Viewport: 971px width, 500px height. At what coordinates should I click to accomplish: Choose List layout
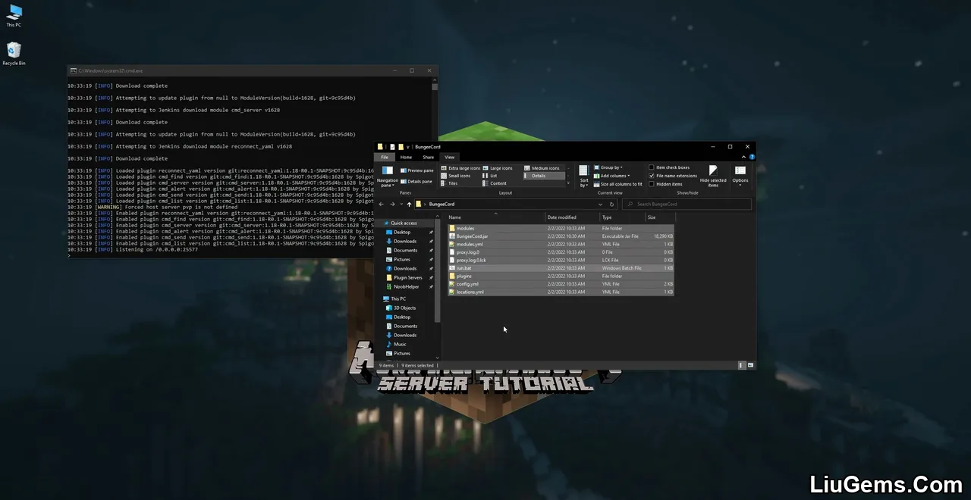pos(490,176)
